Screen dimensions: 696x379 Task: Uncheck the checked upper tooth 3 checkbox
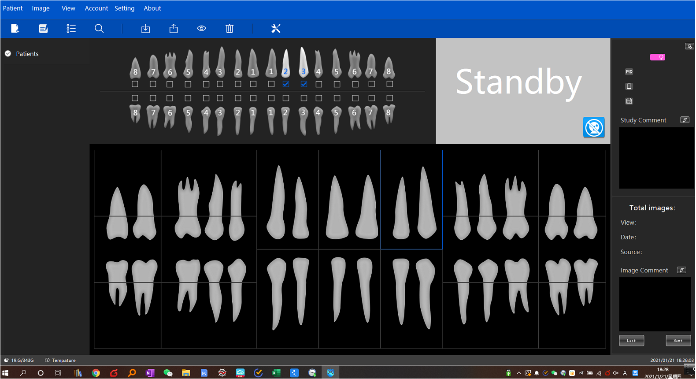tap(304, 84)
